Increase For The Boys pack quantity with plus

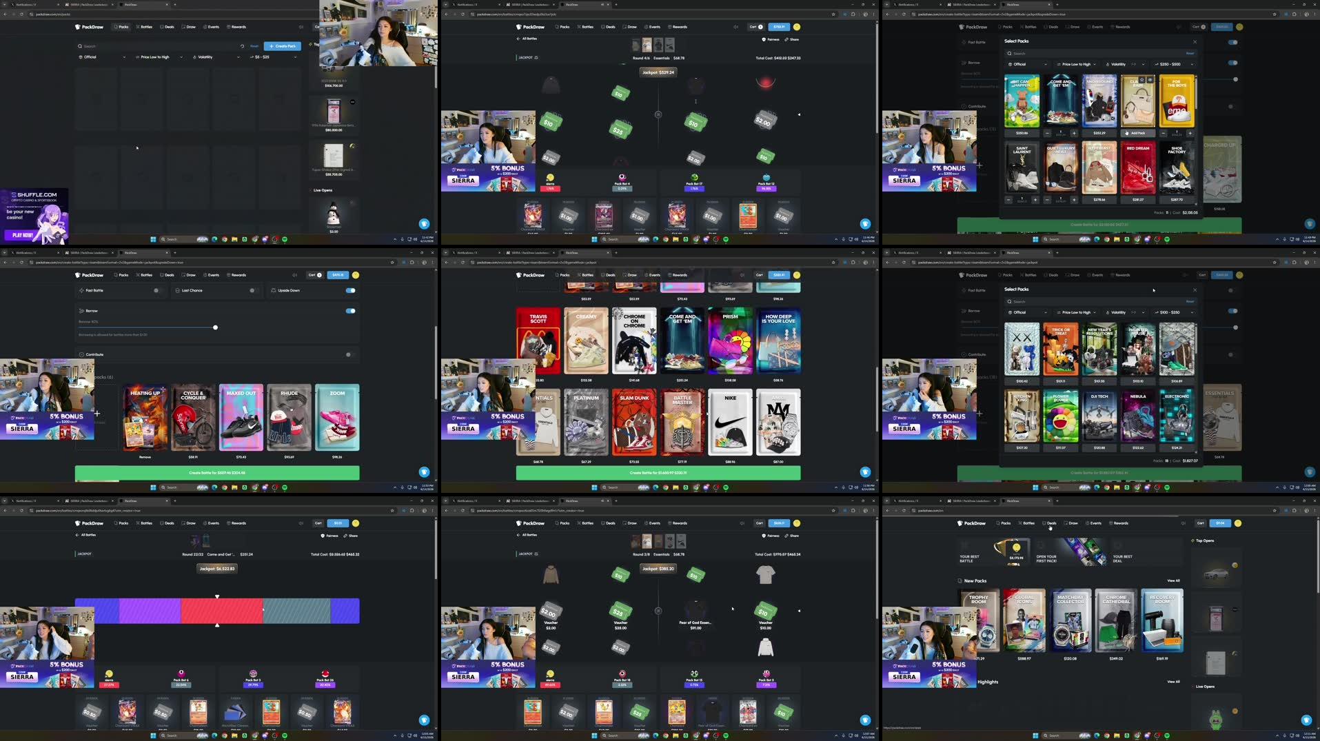[x=1189, y=133]
